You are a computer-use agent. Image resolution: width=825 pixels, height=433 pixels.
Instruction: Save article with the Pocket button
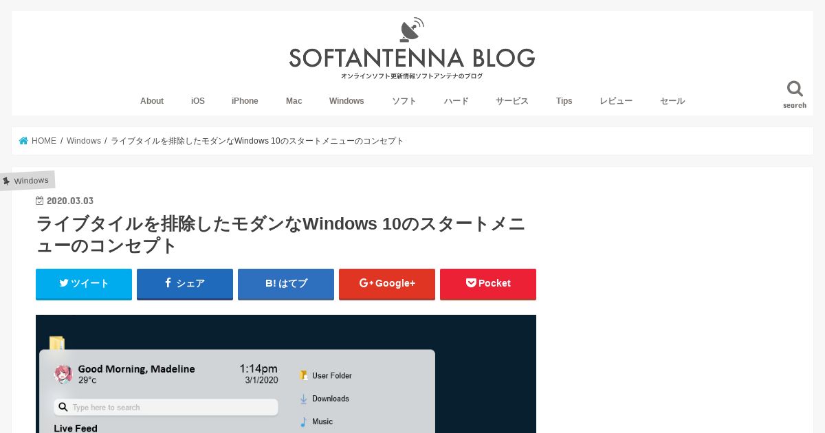[488, 284]
